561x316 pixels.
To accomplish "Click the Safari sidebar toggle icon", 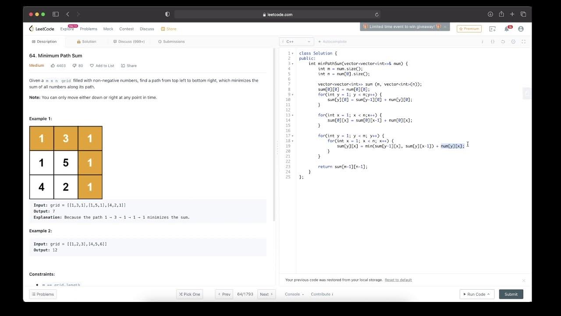I will click(x=56, y=14).
